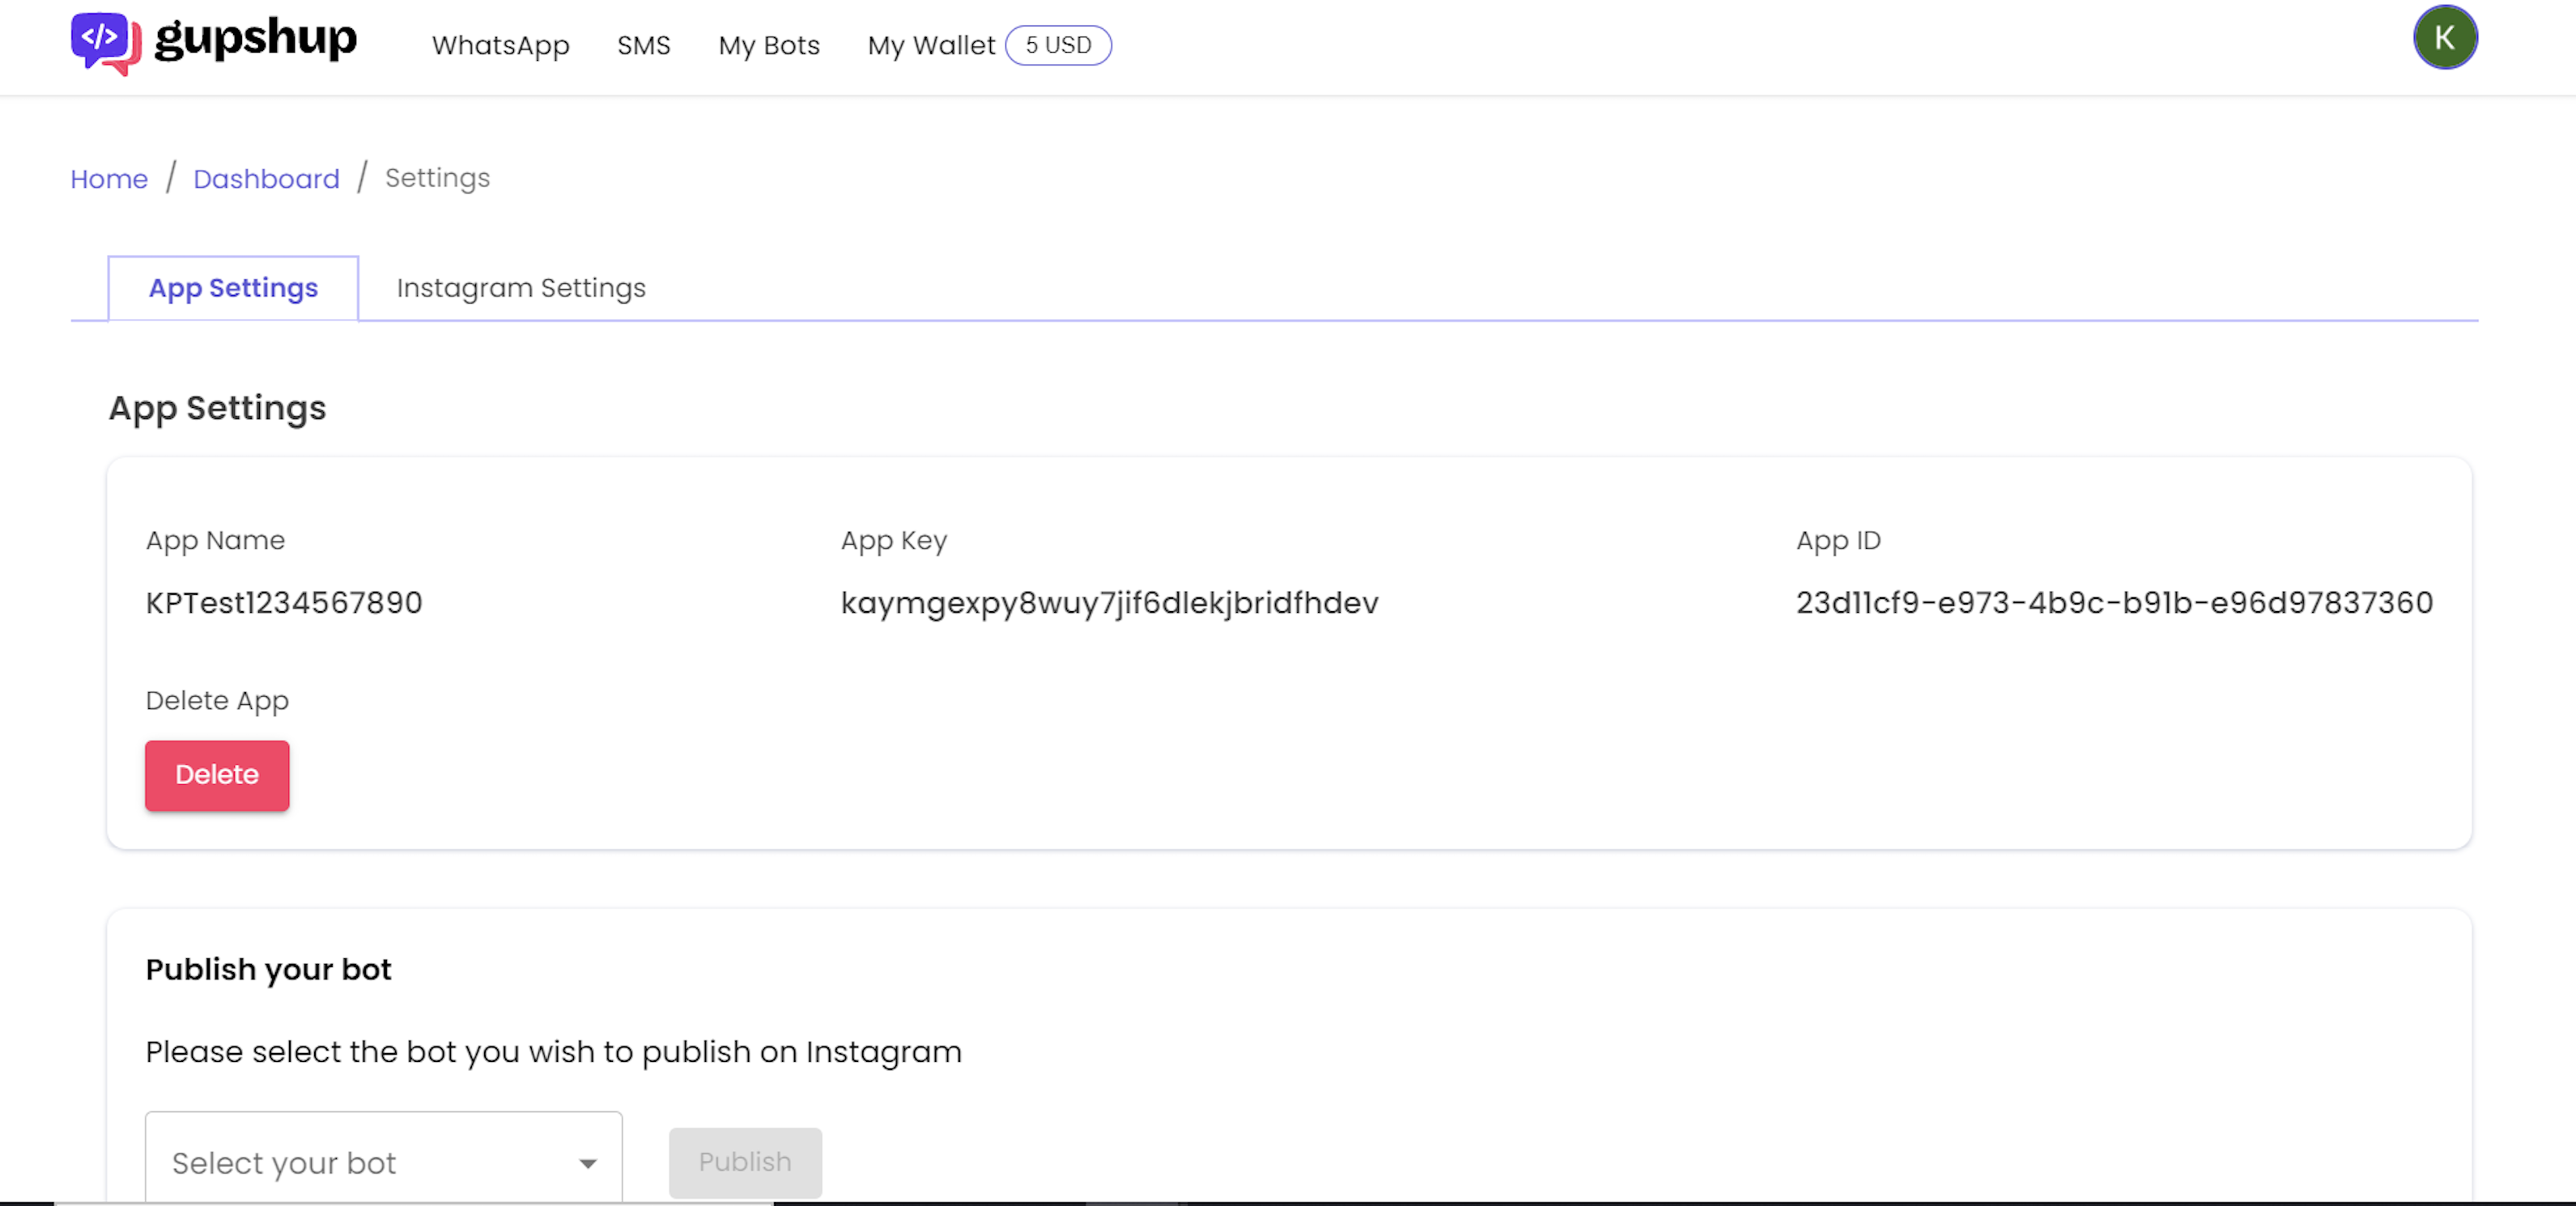
Task: Open WhatsApp from the top navigation
Action: click(x=500, y=46)
